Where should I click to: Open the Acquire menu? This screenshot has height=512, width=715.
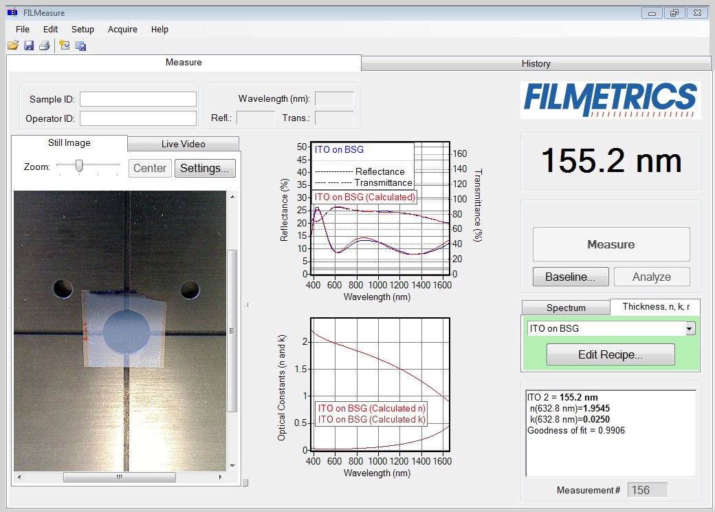pos(122,29)
